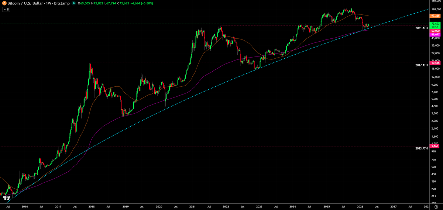Image resolution: width=443 pixels, height=210 pixels.
Task: Click the 12,000 price scale value
Action: click(x=435, y=77)
